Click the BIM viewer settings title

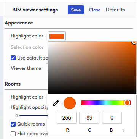[35, 10]
